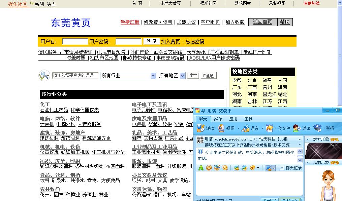
Task: Start voice chat with microphone icon
Action: pos(245,128)
